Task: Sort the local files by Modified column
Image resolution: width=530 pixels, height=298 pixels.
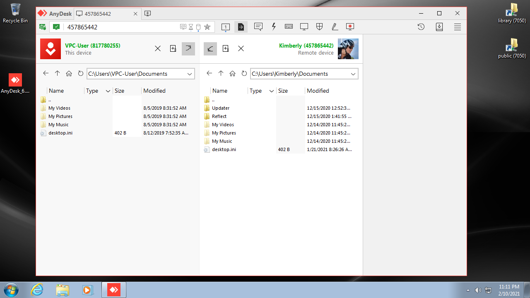Action: tap(154, 91)
